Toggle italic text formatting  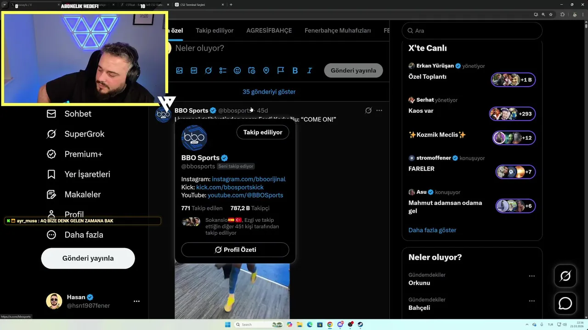pyautogui.click(x=310, y=71)
